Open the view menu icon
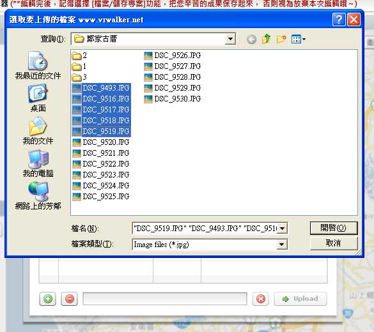Image resolution: width=374 pixels, height=332 pixels. 298,39
